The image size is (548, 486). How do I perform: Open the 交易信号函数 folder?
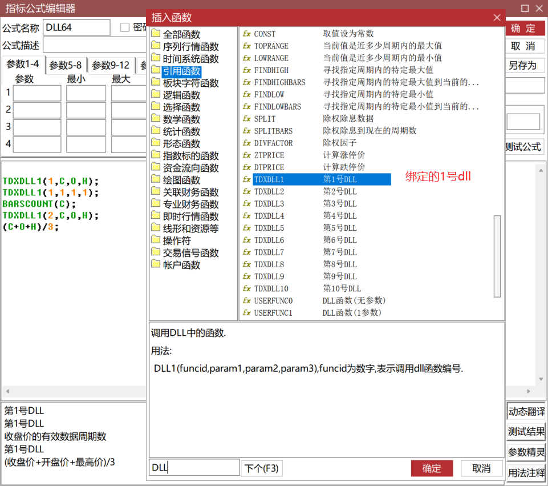click(x=185, y=252)
